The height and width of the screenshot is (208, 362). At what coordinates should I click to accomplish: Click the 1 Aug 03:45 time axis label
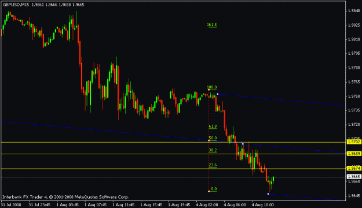[67, 205]
